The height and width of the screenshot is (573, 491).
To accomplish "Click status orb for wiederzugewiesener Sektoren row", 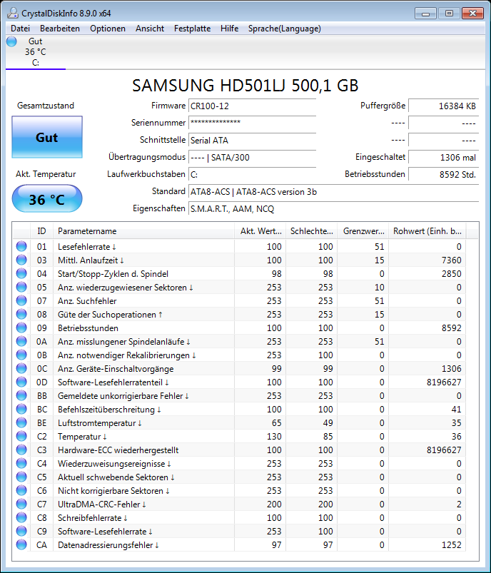I will point(21,287).
